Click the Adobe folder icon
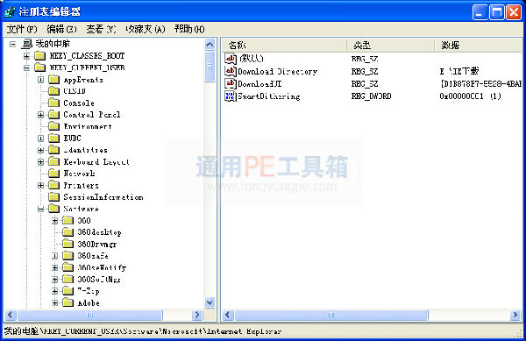This screenshot has height=341, width=526. [68, 303]
